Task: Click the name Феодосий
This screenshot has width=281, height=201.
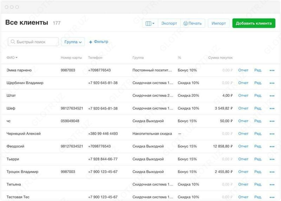Action: coord(15,146)
